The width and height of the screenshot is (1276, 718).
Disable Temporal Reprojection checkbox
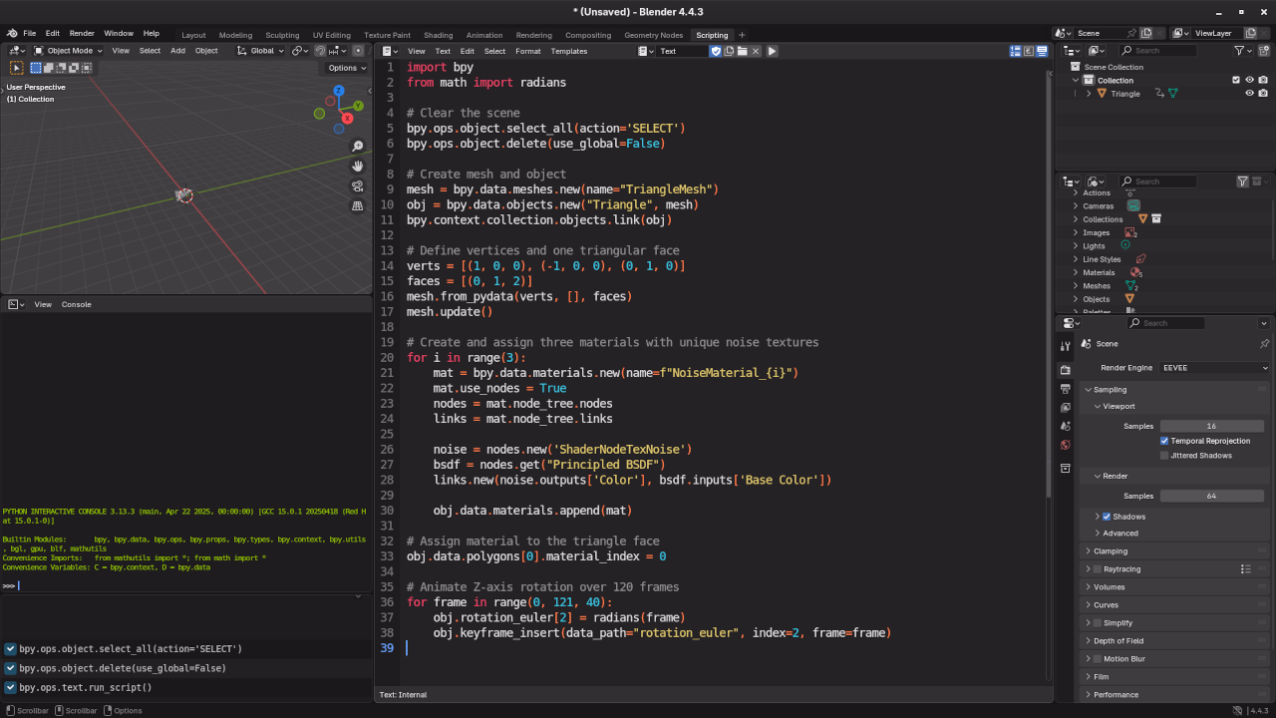(1164, 441)
